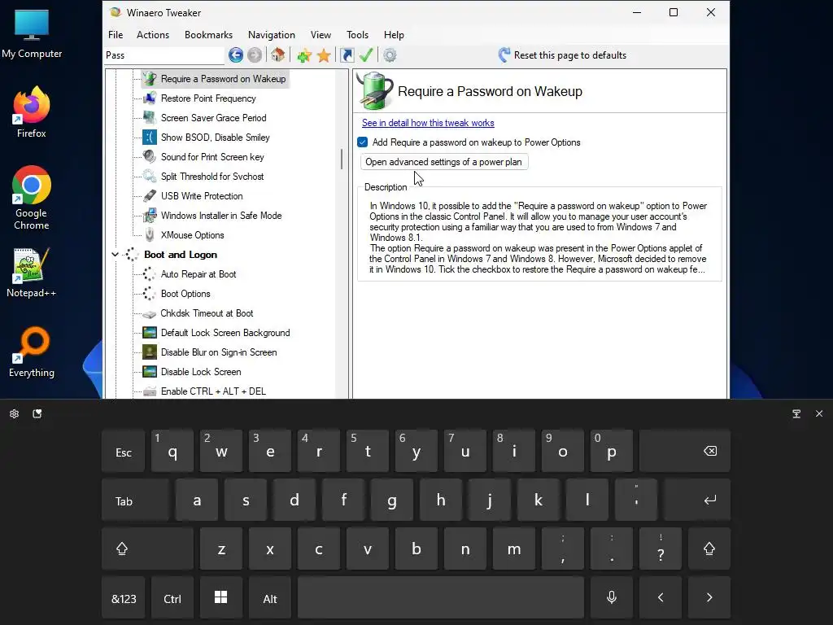The height and width of the screenshot is (625, 833).
Task: Tap the Esc key on touch keyboard
Action: coord(124,451)
